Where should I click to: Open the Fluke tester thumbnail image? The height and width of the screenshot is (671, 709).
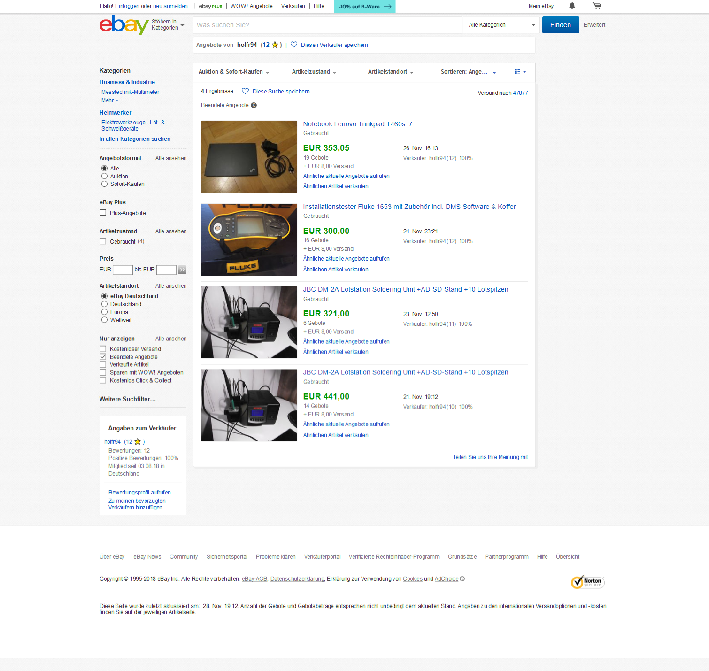[249, 239]
